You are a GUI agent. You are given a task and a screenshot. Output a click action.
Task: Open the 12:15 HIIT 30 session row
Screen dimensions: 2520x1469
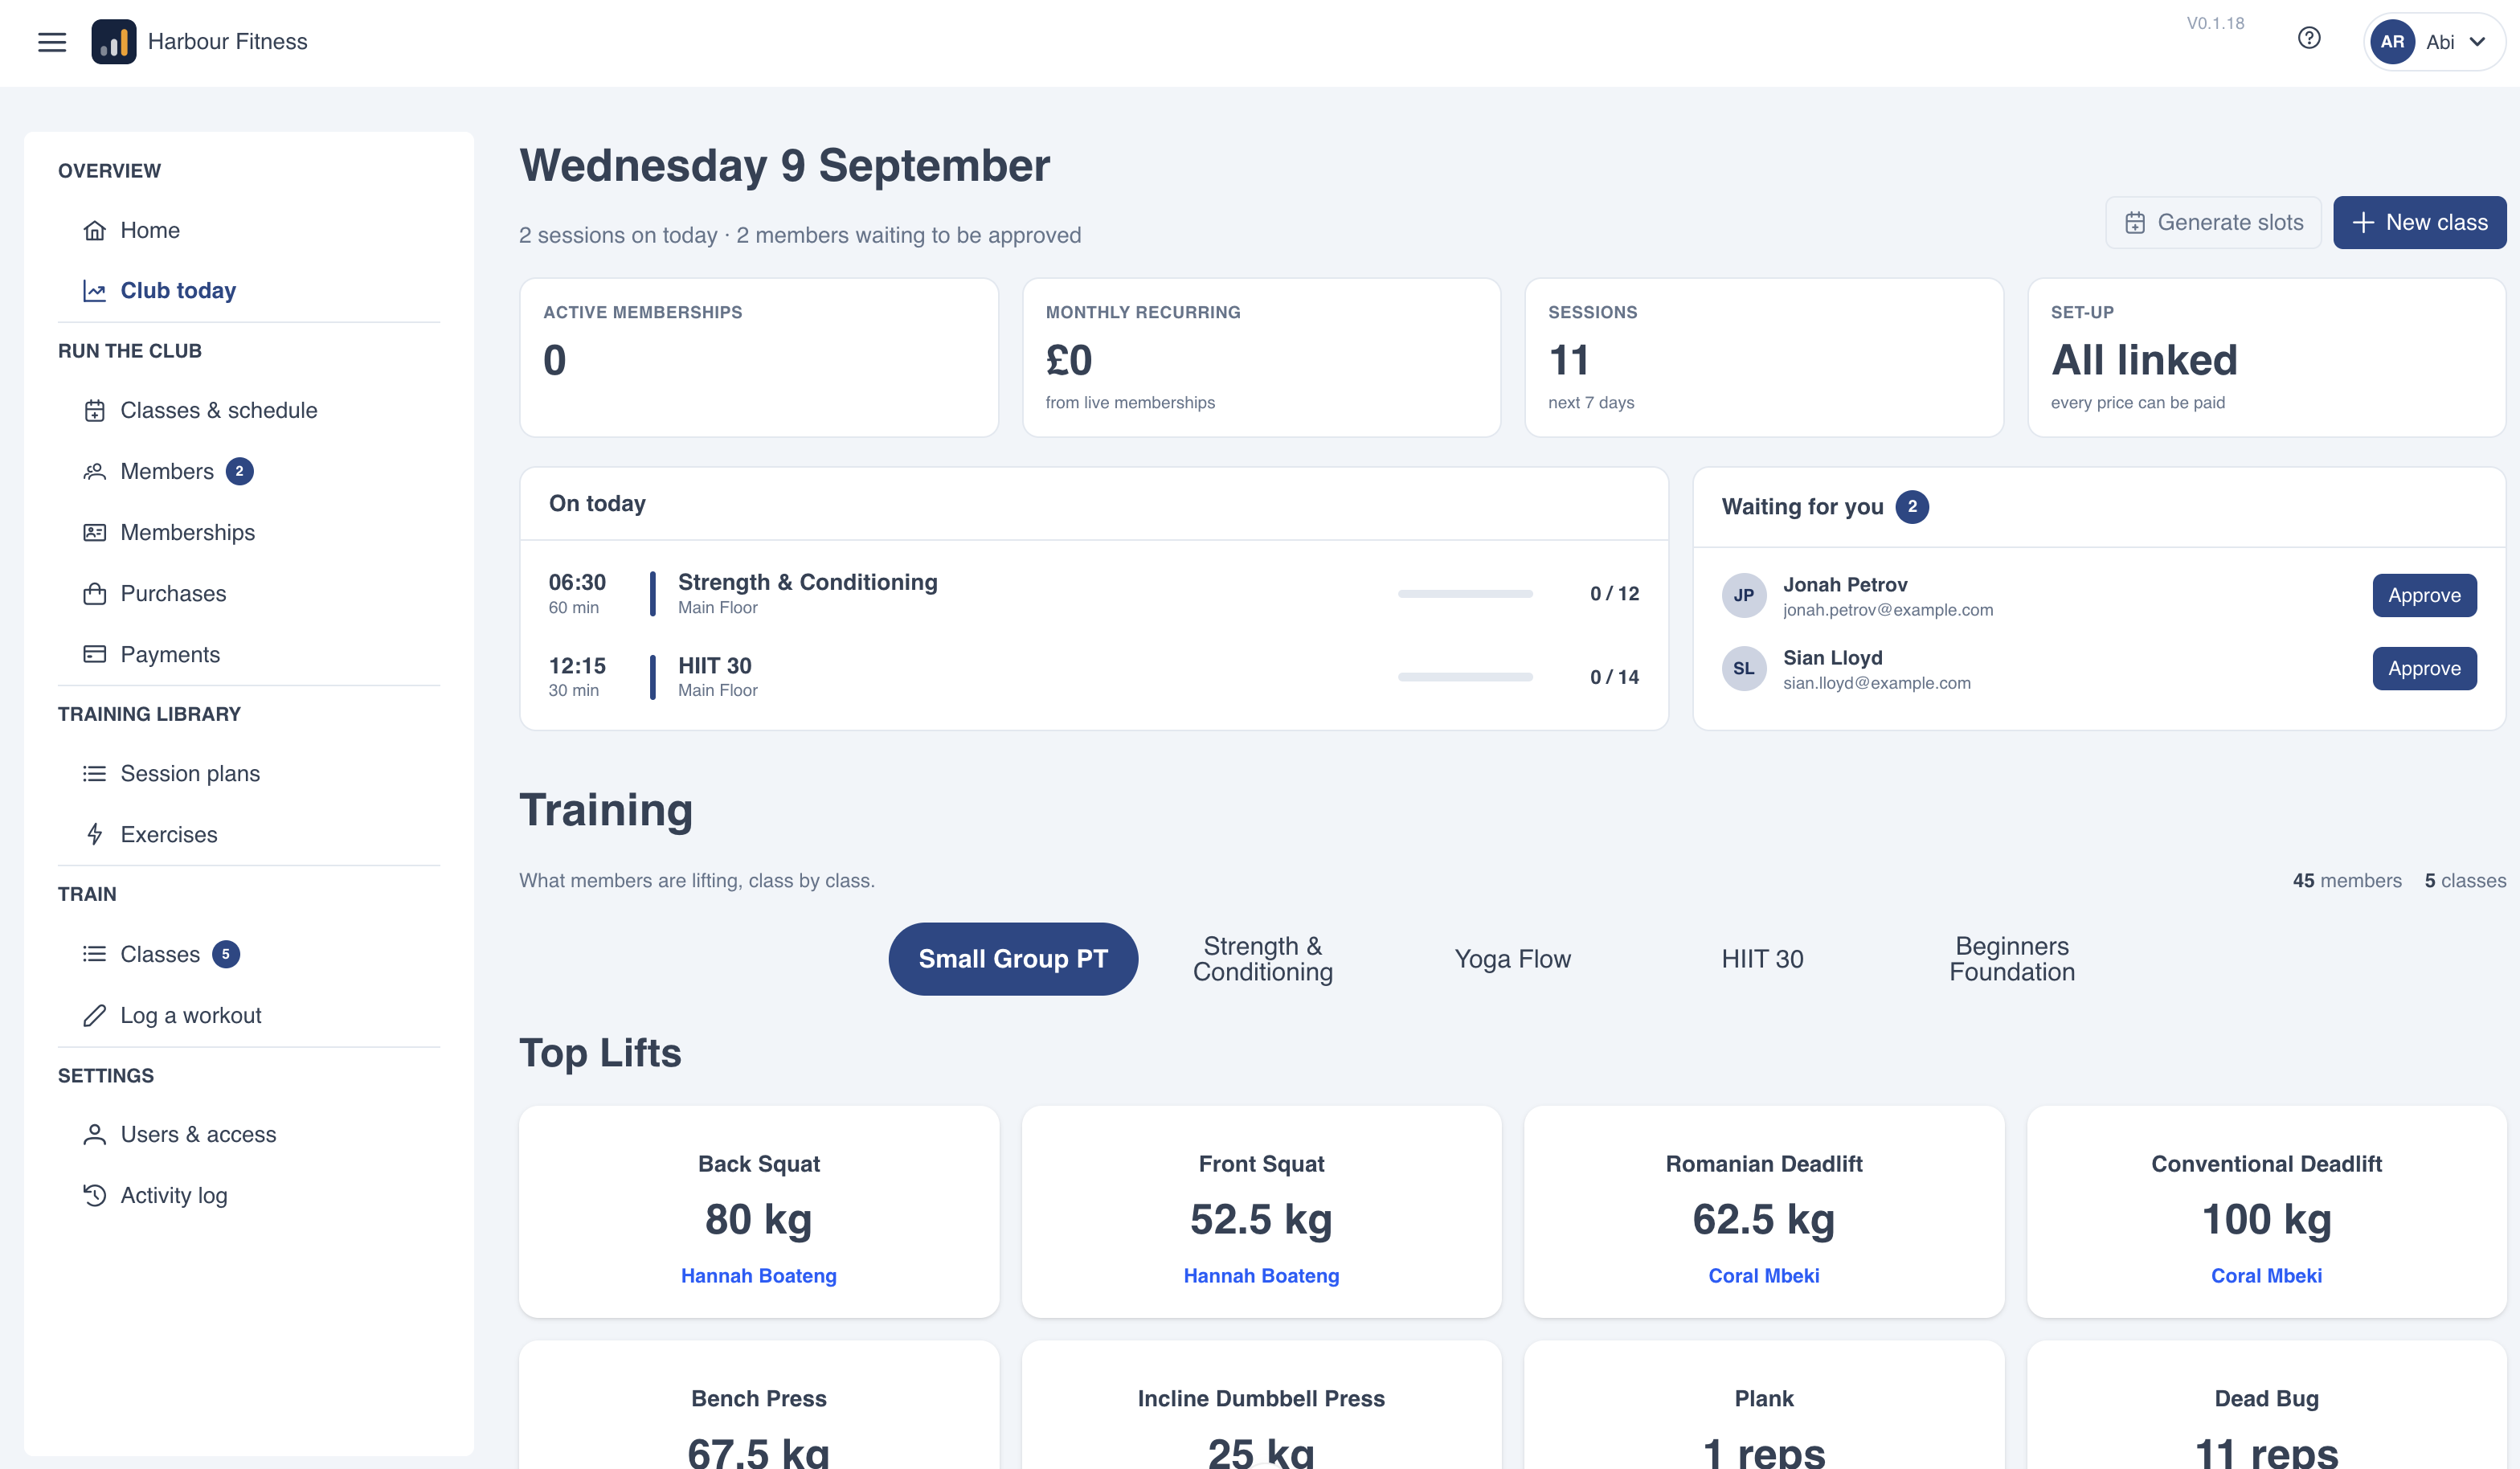tap(1094, 677)
